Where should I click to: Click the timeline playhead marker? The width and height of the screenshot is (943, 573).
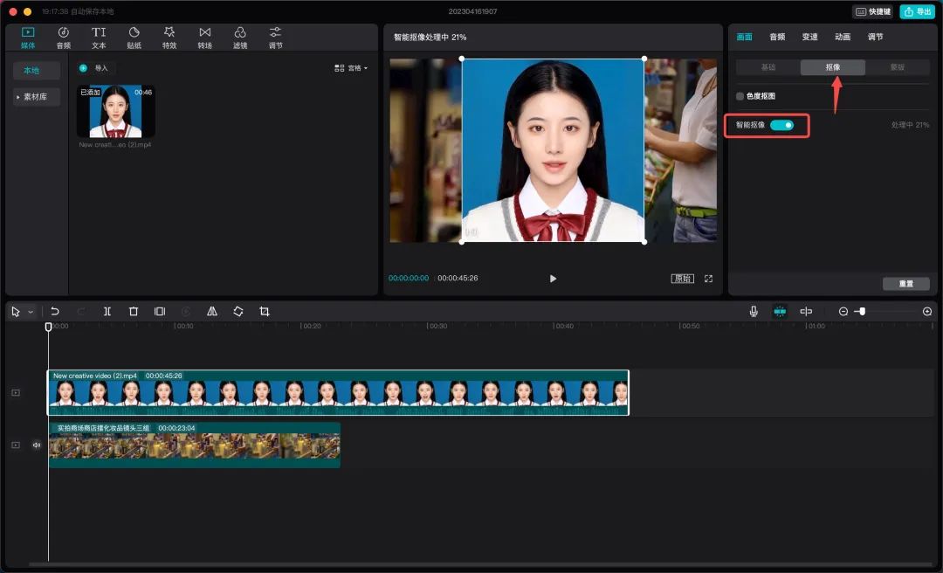click(48, 327)
